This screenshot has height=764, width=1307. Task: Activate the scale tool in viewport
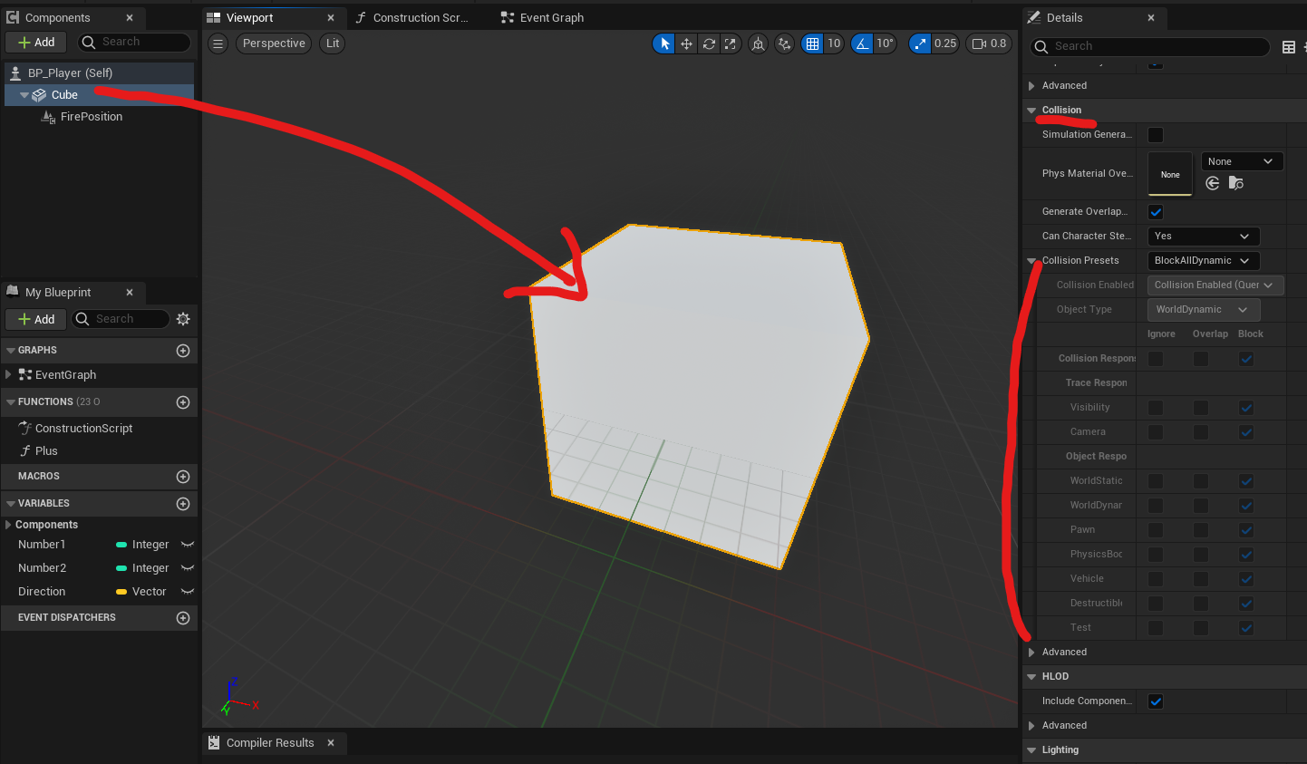pyautogui.click(x=731, y=44)
